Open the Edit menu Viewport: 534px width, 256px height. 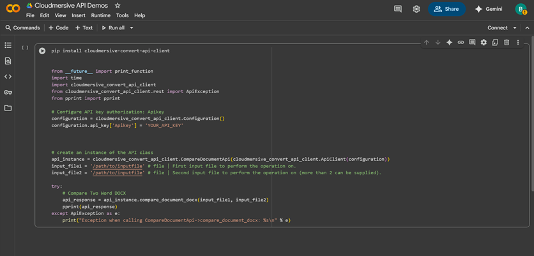[45, 15]
